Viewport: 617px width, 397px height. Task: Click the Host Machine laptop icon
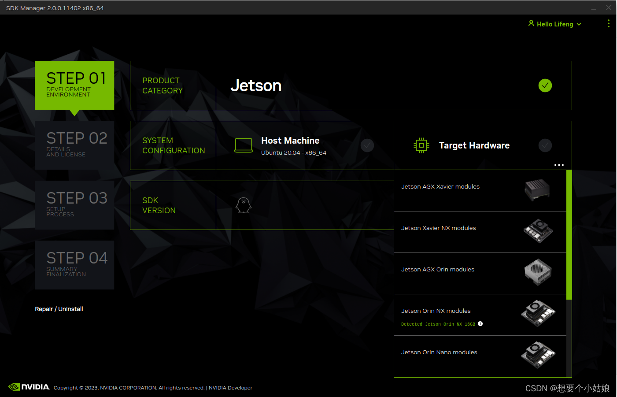(x=244, y=145)
